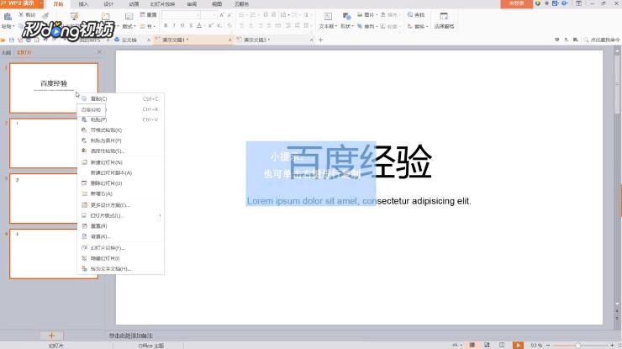Image resolution: width=622 pixels, height=349 pixels.
Task: Choose Convert to text document (H)
Action: click(x=120, y=269)
